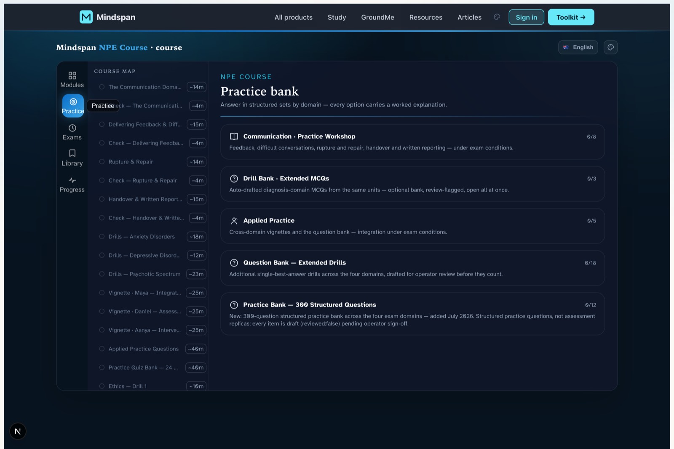Screen dimensions: 674x449
Task: Click the 0/18 progress count
Action: [590, 263]
